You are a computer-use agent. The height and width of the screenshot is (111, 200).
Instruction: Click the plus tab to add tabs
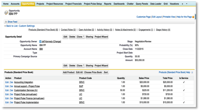coord(182,4)
